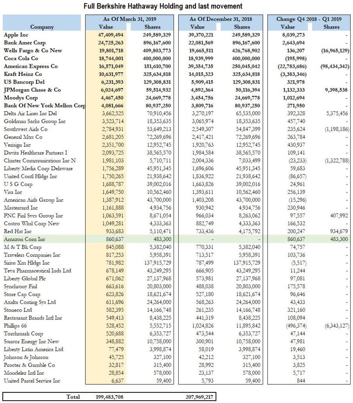The image size is (353, 403).
Task: Select 'American Express Co' row label
Action: [x=31, y=66]
